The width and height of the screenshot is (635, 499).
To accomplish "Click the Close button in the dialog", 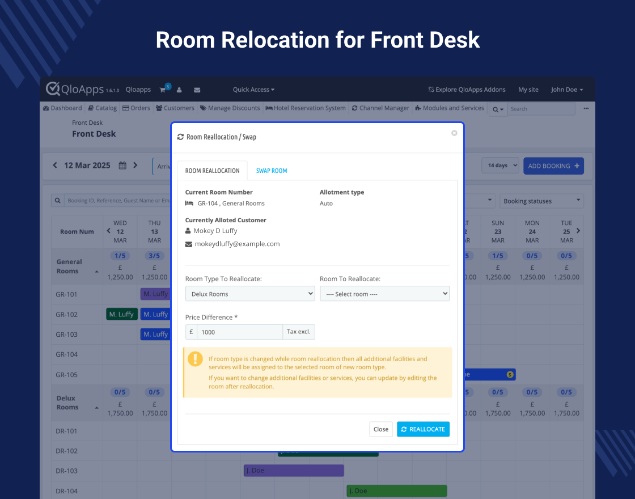I will pyautogui.click(x=381, y=429).
